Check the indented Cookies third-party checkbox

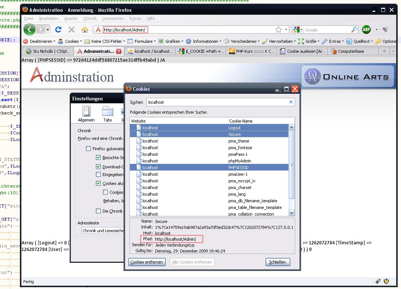click(106, 192)
